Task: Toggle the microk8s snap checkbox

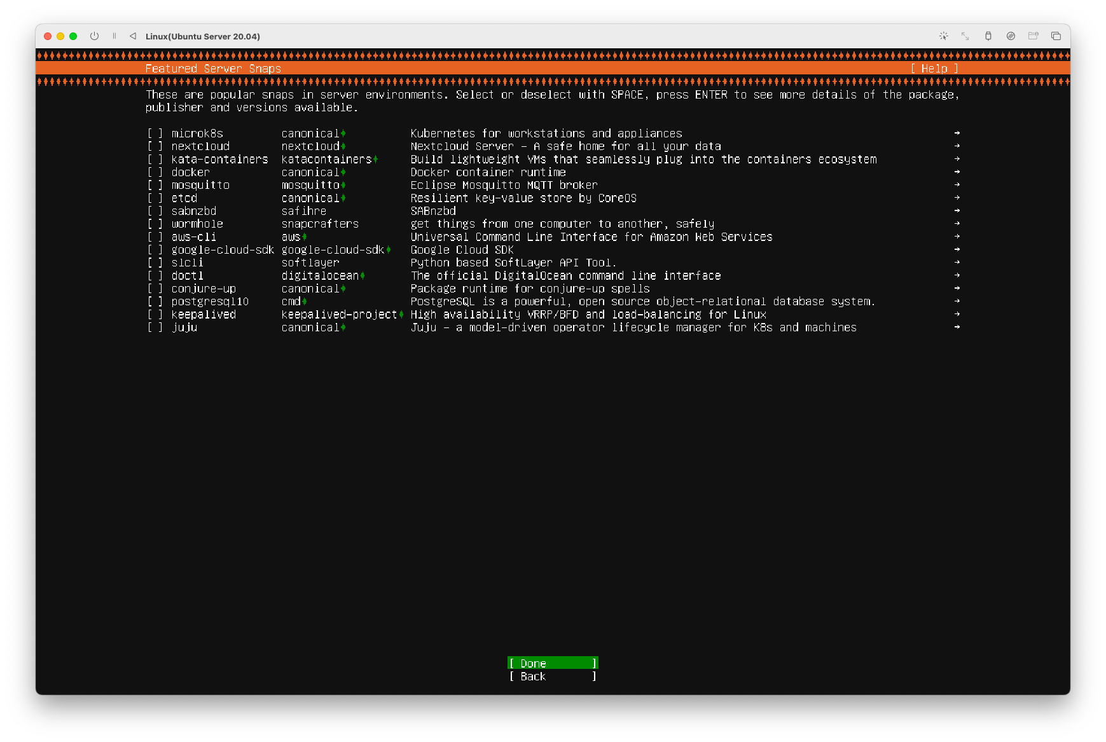Action: [x=155, y=134]
